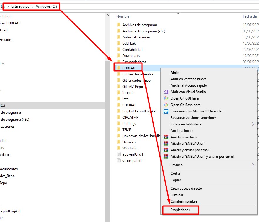Image resolution: width=259 pixels, height=222 pixels.
Task: Select Añadir a "ENBLAU.rar" y enviar por email
Action: 202,157
